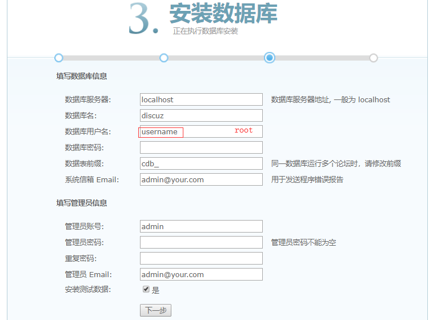Screen dimensions: 437x320
Task: Click the 数据库用户名 label
Action: pyautogui.click(x=88, y=131)
